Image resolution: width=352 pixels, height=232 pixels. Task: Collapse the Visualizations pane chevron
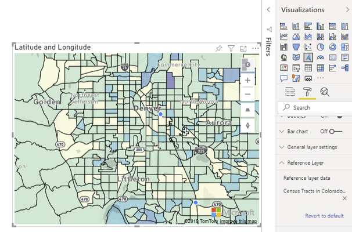pyautogui.click(x=347, y=10)
